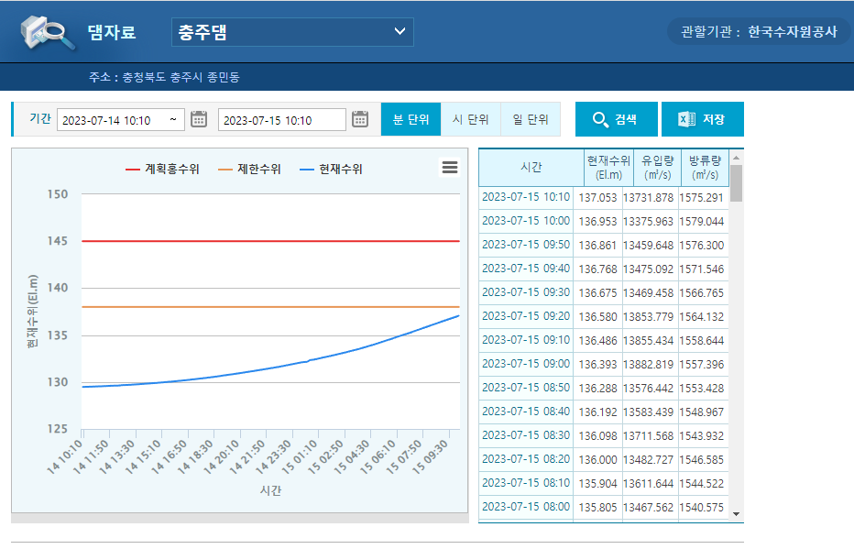Open the end date calendar picker
Screen dimensions: 854x560
point(360,119)
